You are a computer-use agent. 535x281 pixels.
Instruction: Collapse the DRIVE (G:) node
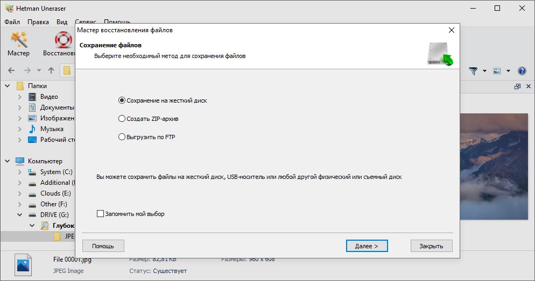pos(19,215)
